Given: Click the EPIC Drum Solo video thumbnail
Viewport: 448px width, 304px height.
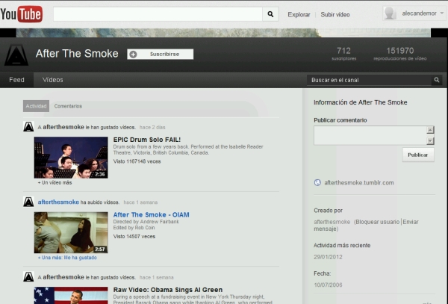Looking at the screenshot, I should click(x=71, y=158).
